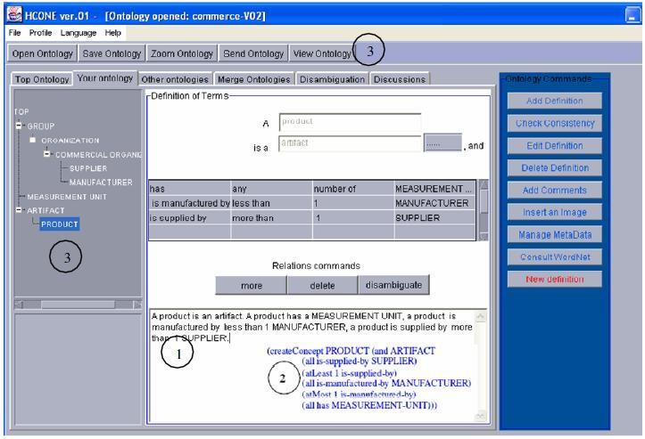645x439 pixels.
Task: Click the View Ontology toolbar button
Action: point(322,53)
